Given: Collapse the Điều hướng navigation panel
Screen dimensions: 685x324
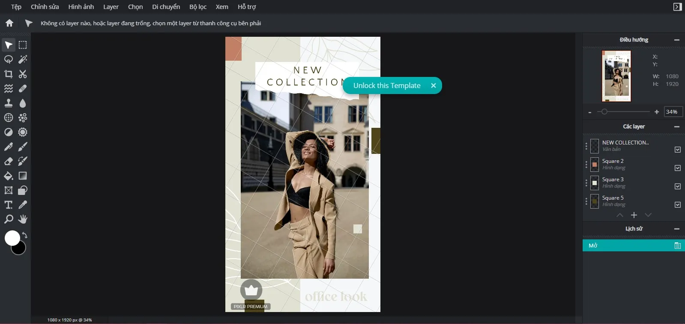Looking at the screenshot, I should point(677,40).
